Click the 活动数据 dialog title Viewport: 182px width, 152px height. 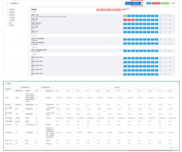click(x=8, y=84)
